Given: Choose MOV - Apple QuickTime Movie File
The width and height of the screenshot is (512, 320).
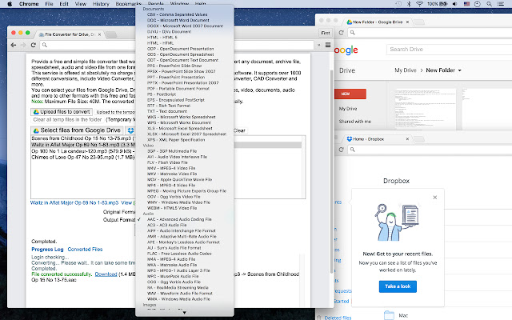Looking at the screenshot, I should point(179,179).
